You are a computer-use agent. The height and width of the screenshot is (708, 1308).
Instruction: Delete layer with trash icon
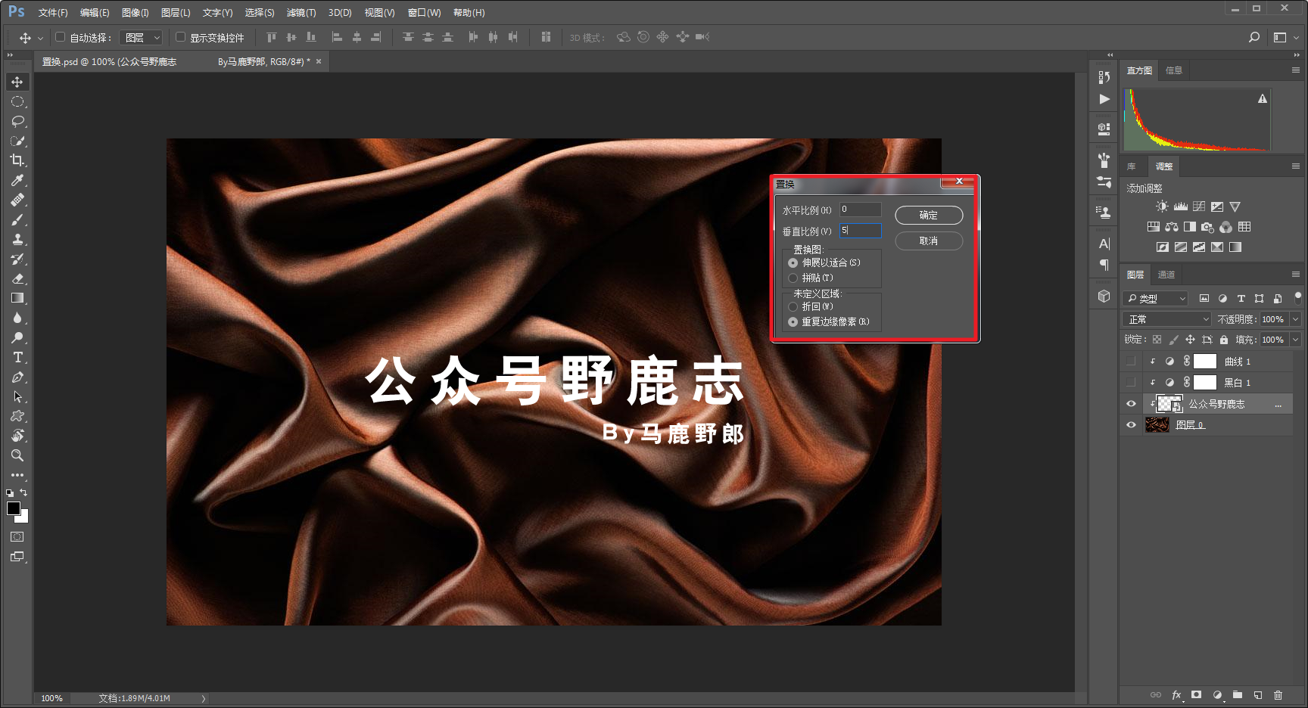point(1278,695)
